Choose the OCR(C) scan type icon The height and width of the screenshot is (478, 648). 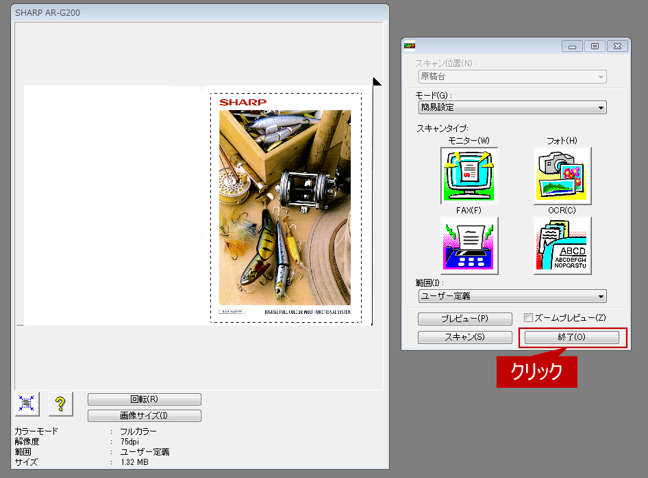[562, 245]
